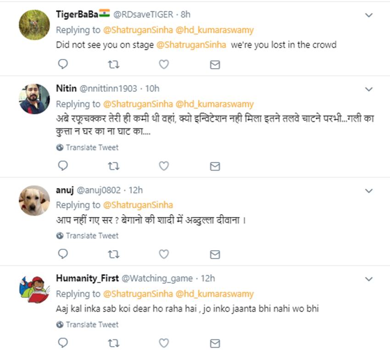Open the @hd_kumaraswamy mention in TigerBaBa's reply header
The image size is (390, 350).
coord(215,30)
